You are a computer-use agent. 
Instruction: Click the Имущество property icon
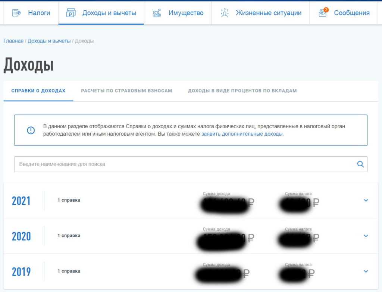(157, 13)
